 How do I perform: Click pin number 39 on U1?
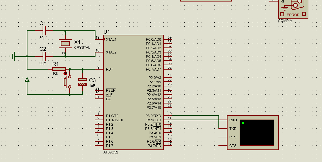click(170, 37)
